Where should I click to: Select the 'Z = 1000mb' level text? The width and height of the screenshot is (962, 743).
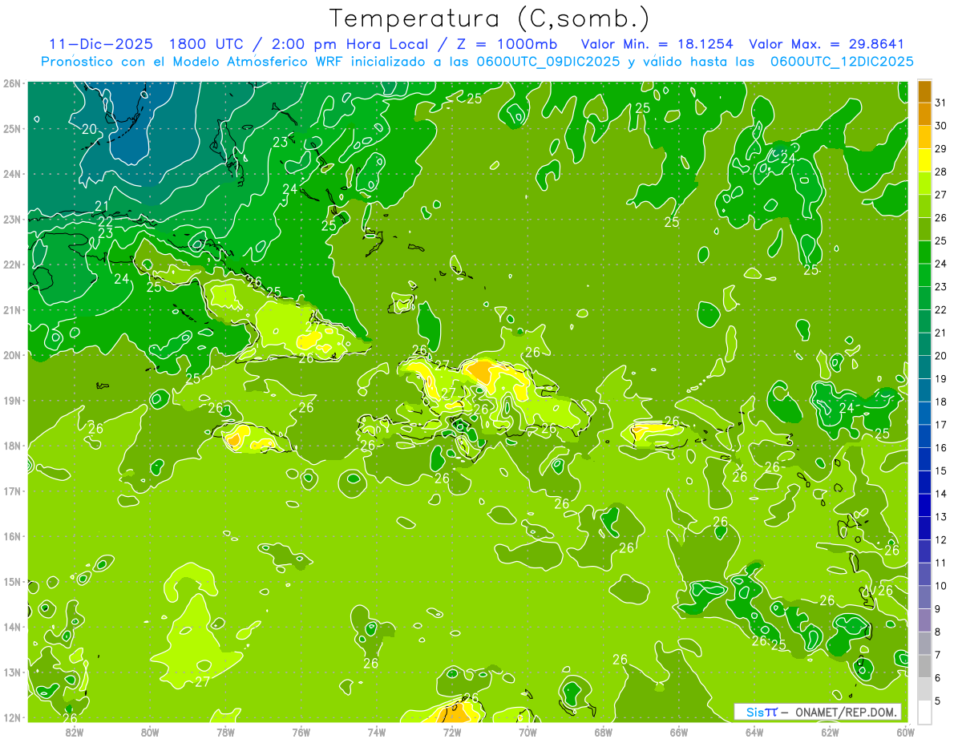[507, 44]
